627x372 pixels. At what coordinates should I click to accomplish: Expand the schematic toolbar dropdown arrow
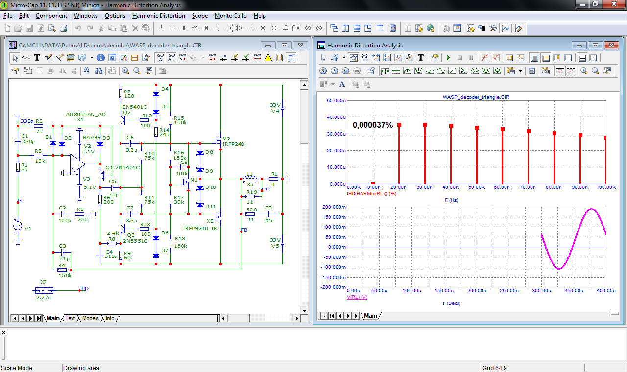pos(92,58)
